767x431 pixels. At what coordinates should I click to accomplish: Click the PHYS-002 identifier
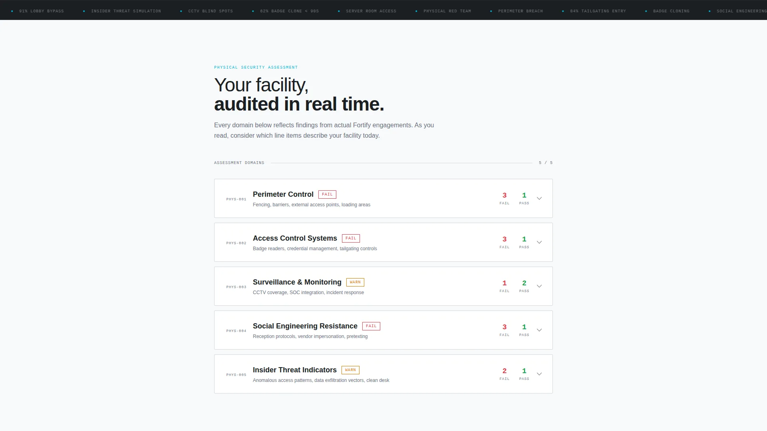click(236, 243)
